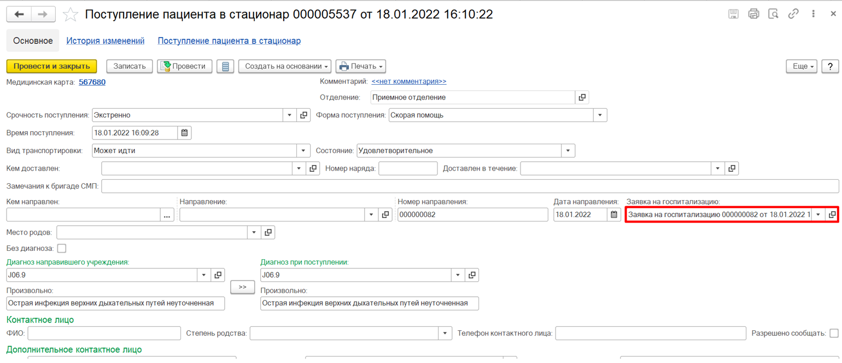Open calendar for Дата направления
This screenshot has height=363, width=842.
614,215
